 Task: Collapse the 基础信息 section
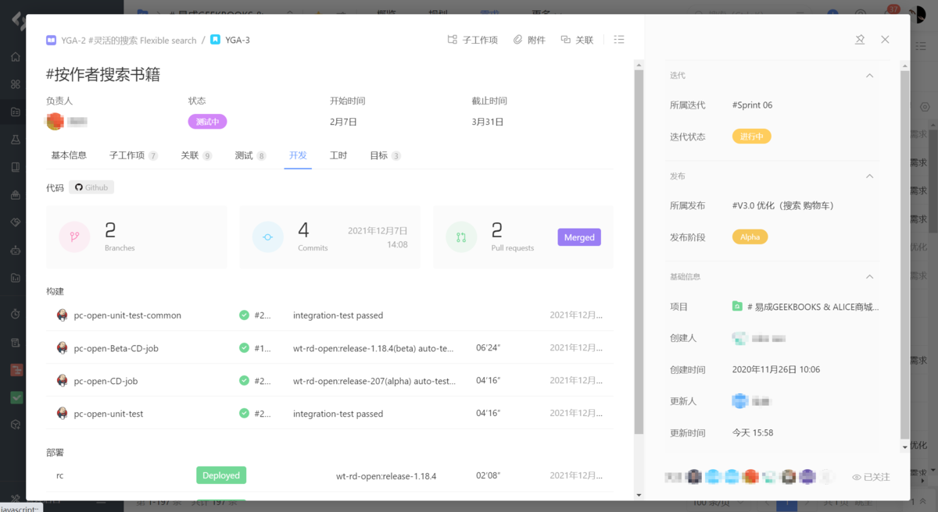click(869, 276)
